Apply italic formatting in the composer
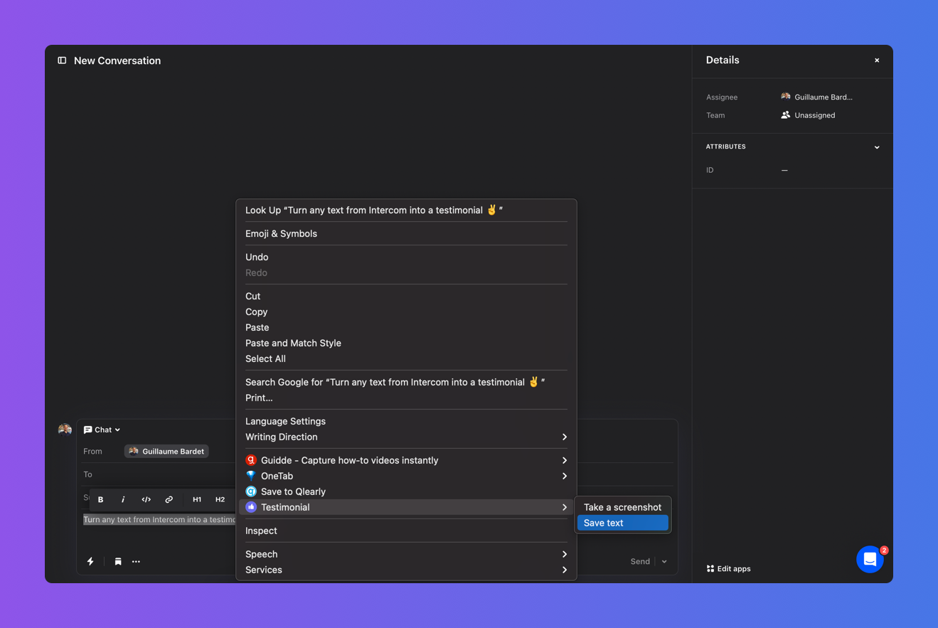938x628 pixels. coord(123,499)
